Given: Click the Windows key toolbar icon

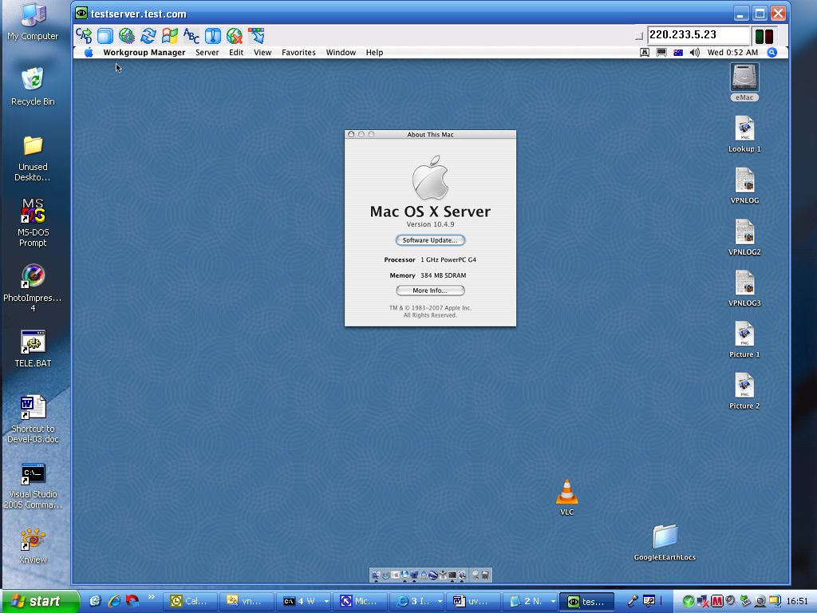Looking at the screenshot, I should (x=169, y=36).
